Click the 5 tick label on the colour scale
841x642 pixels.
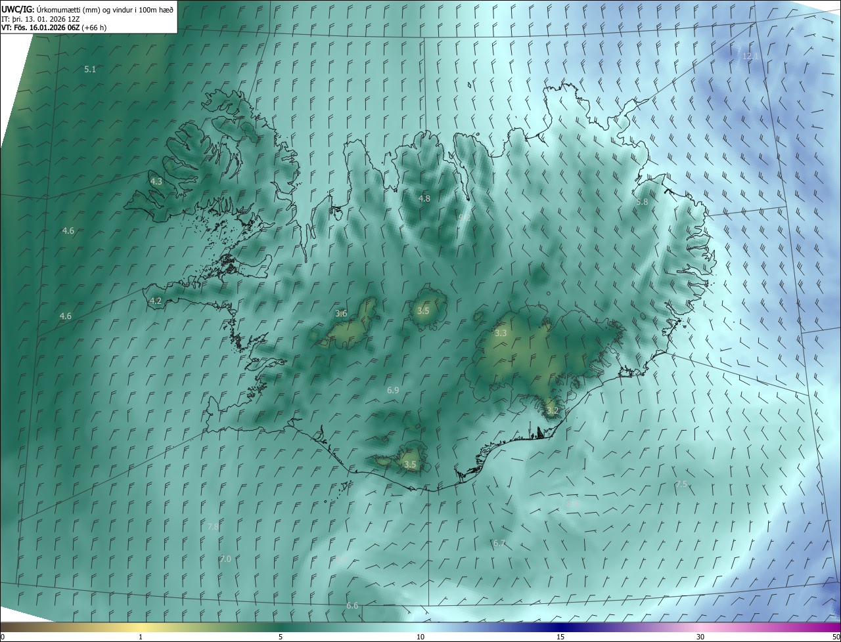pyautogui.click(x=281, y=637)
